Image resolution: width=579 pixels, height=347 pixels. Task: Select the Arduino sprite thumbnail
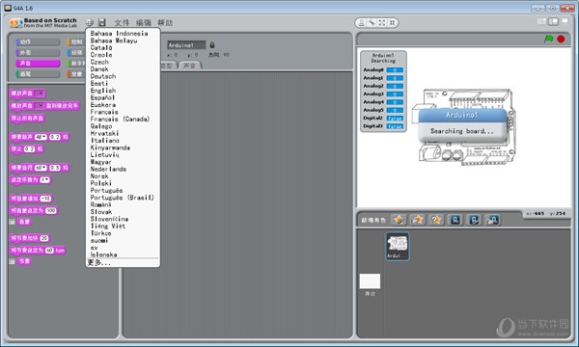398,247
